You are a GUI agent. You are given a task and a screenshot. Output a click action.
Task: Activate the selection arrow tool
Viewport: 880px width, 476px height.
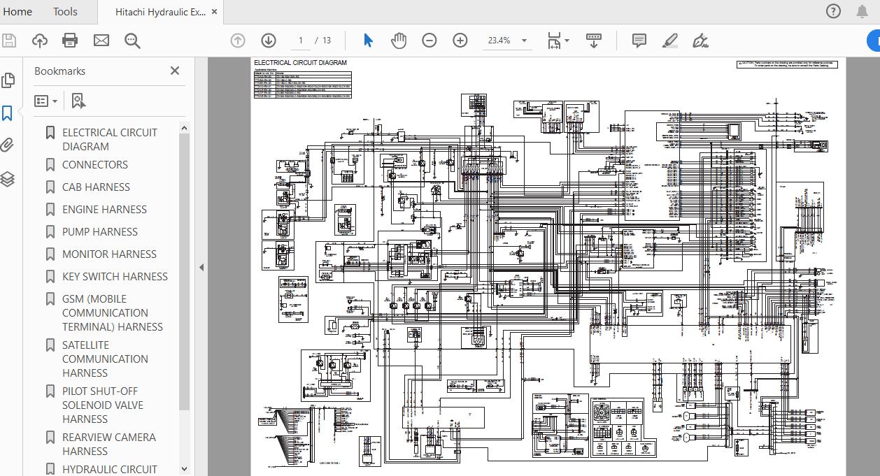pos(368,41)
